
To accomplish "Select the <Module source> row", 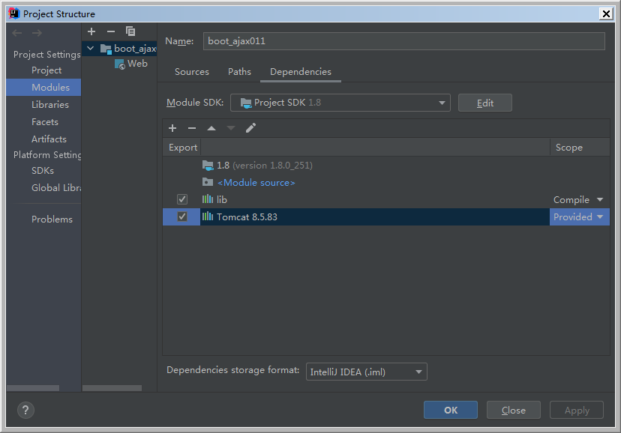I will pos(385,182).
